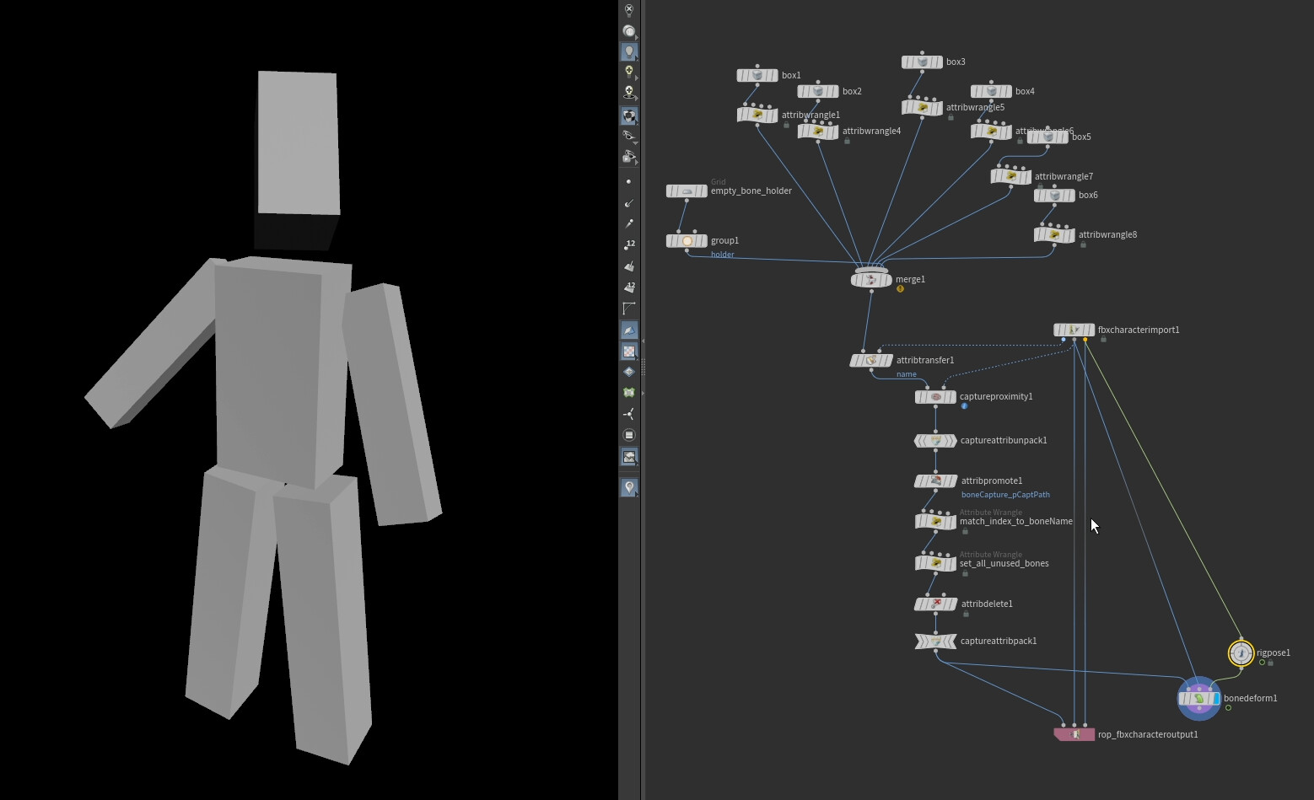1314x800 pixels.
Task: Click the 'boneCapture_pCaptPath' label text
Action: point(1005,495)
